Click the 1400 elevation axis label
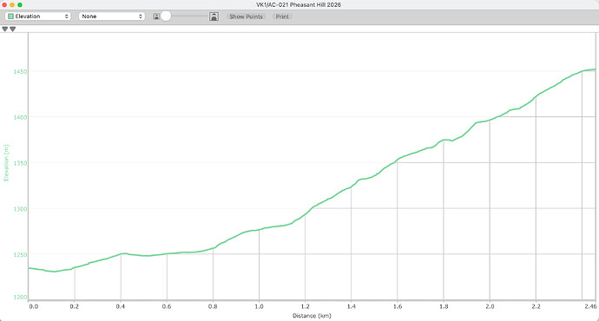This screenshot has width=599, height=321. 20,117
